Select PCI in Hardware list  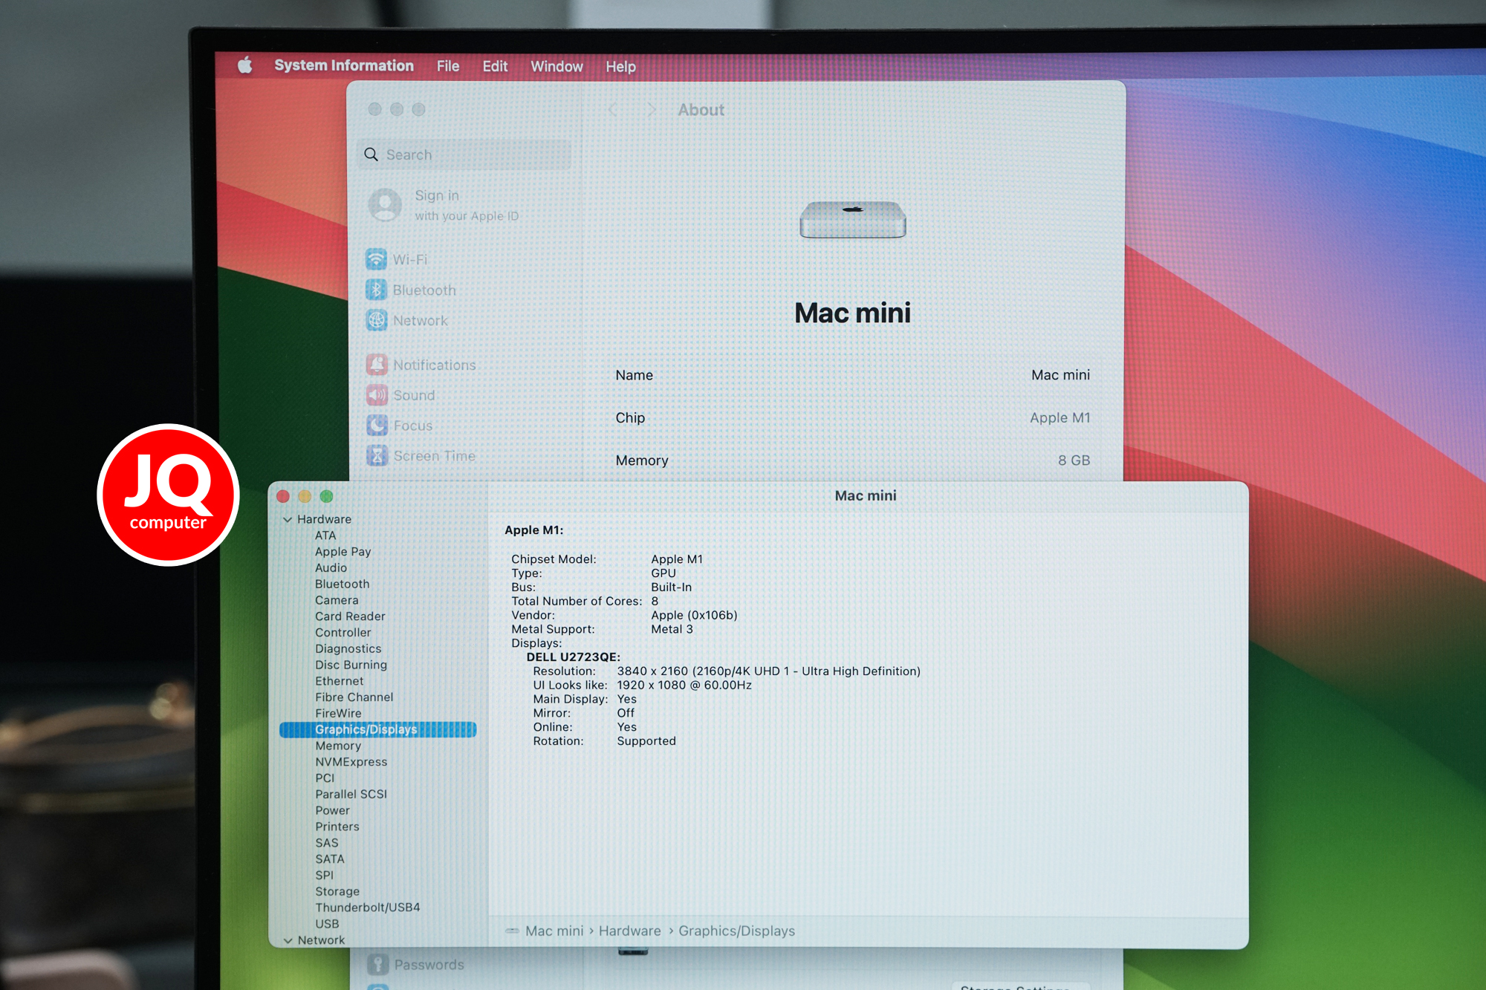coord(325,778)
